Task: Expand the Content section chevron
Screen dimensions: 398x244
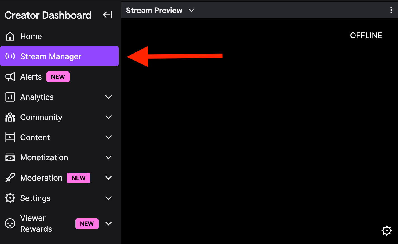Action: pyautogui.click(x=108, y=137)
